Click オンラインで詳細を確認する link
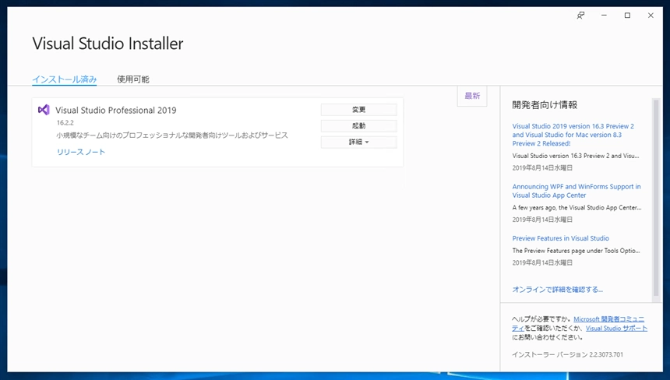This screenshot has height=380, width=670. [558, 290]
